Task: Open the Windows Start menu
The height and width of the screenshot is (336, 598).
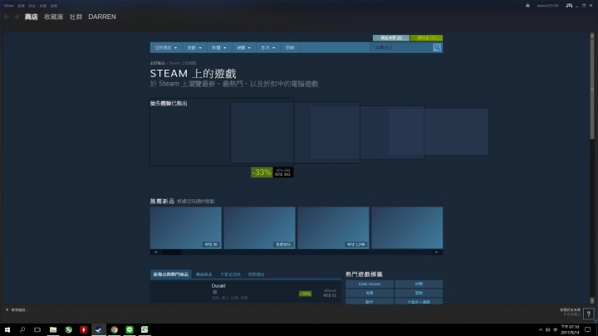Action: pyautogui.click(x=7, y=329)
